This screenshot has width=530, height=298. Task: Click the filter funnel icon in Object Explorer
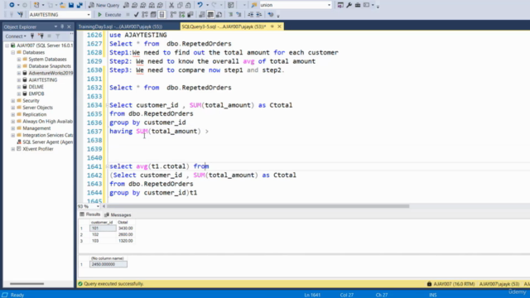pyautogui.click(x=58, y=36)
